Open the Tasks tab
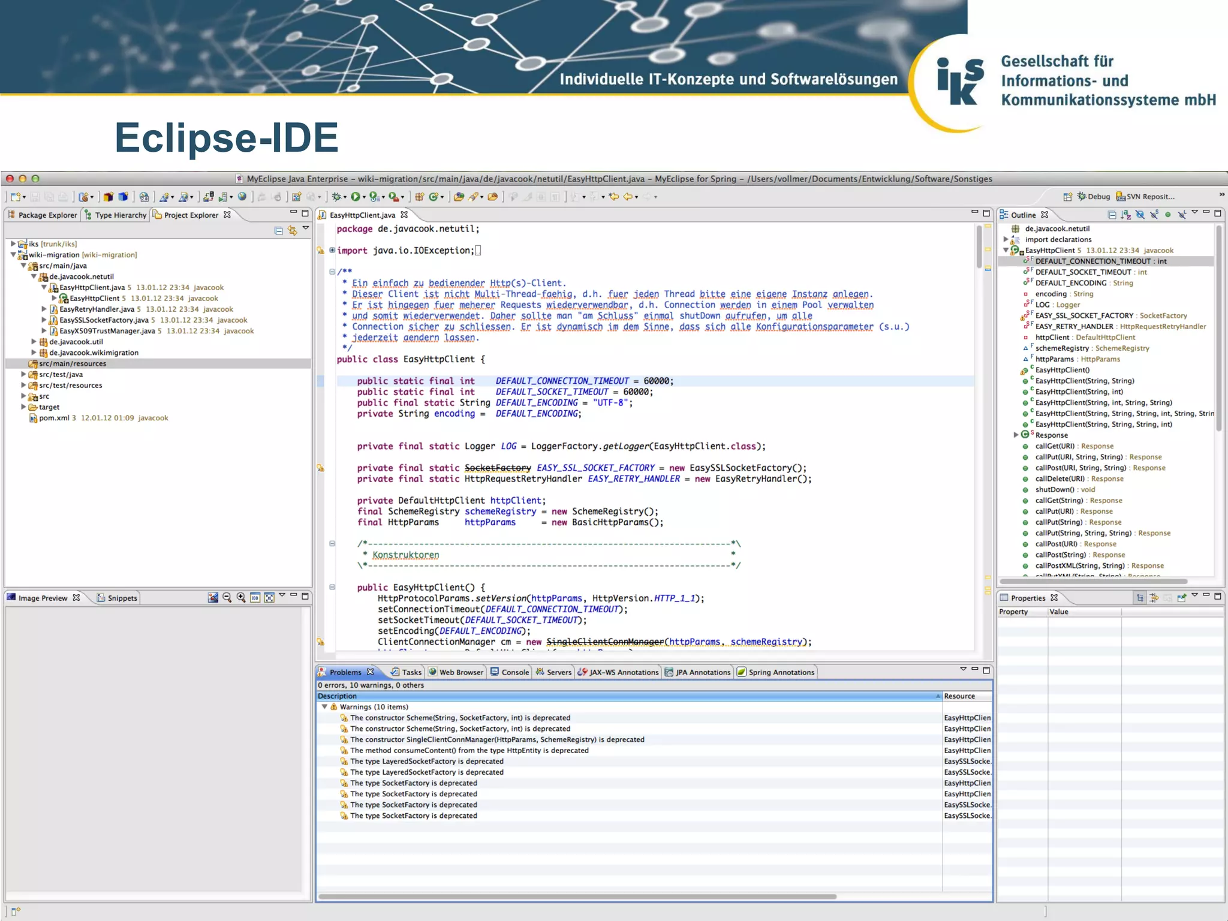Viewport: 1228px width, 921px height. 406,672
